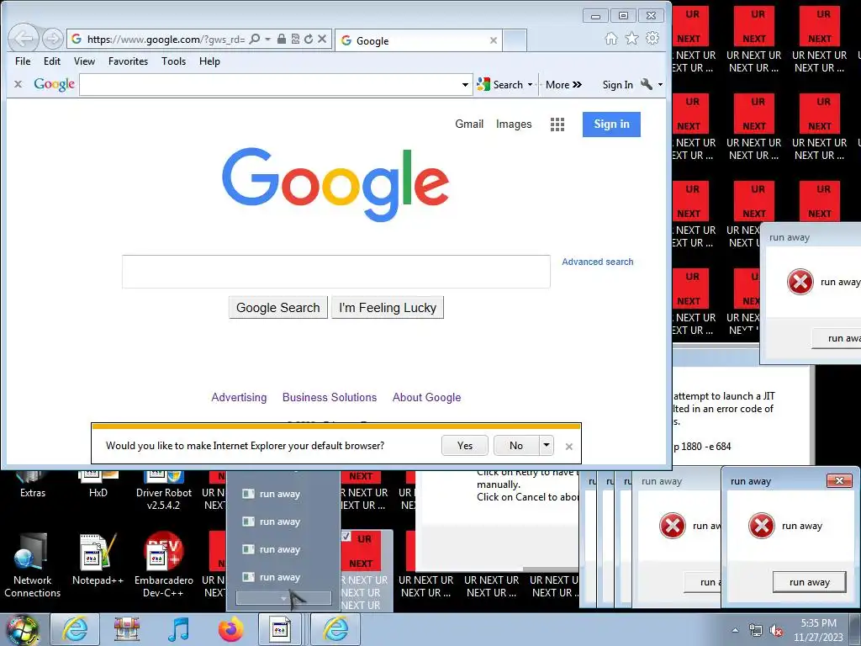Click into the Google Toolbar search field
This screenshot has width=861, height=646.
270,85
